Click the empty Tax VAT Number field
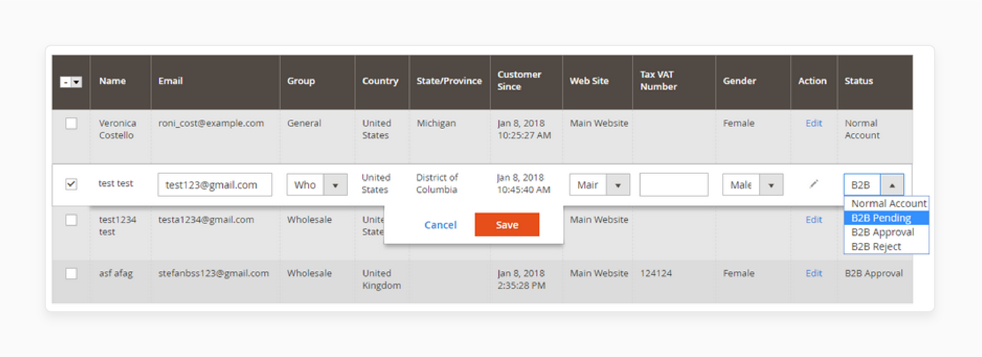 tap(674, 185)
